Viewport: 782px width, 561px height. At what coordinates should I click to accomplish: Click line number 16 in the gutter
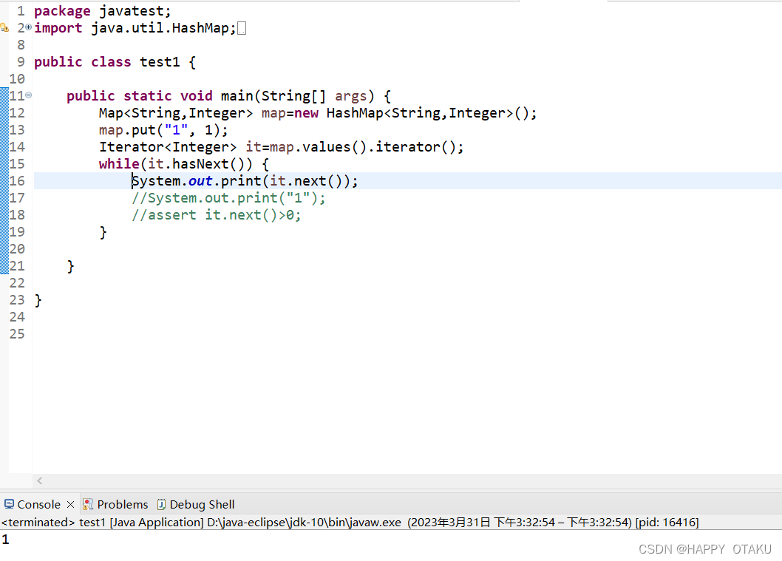pyautogui.click(x=18, y=180)
